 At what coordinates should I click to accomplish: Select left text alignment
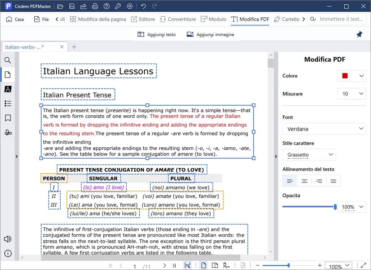(290, 181)
